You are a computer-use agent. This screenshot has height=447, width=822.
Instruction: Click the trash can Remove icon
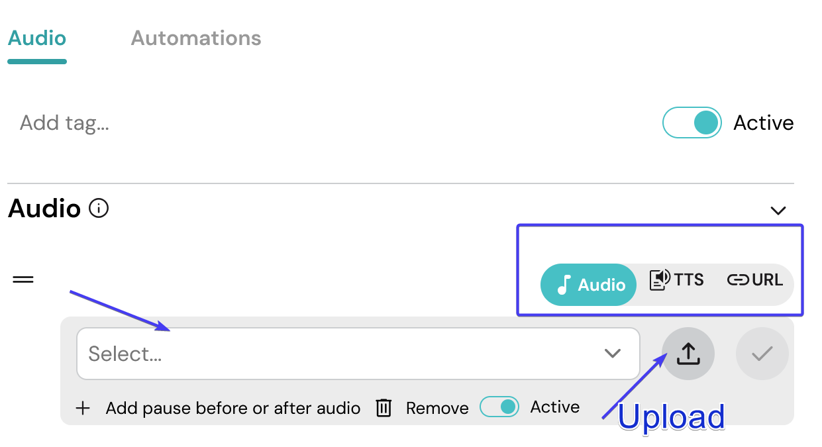pos(384,407)
